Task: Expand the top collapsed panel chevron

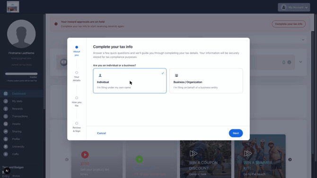Action: pos(303,40)
